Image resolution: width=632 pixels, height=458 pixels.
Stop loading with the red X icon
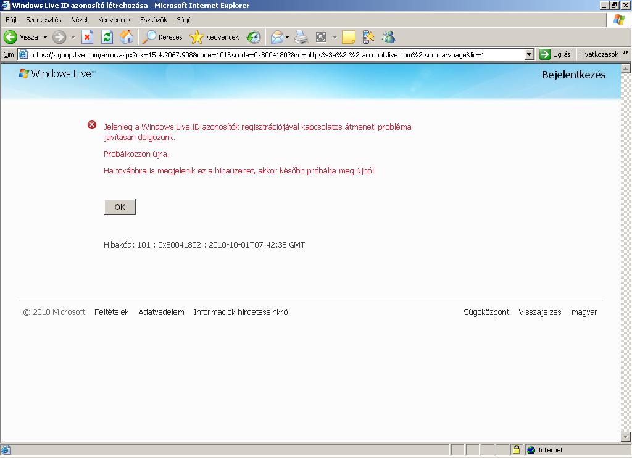tap(88, 37)
